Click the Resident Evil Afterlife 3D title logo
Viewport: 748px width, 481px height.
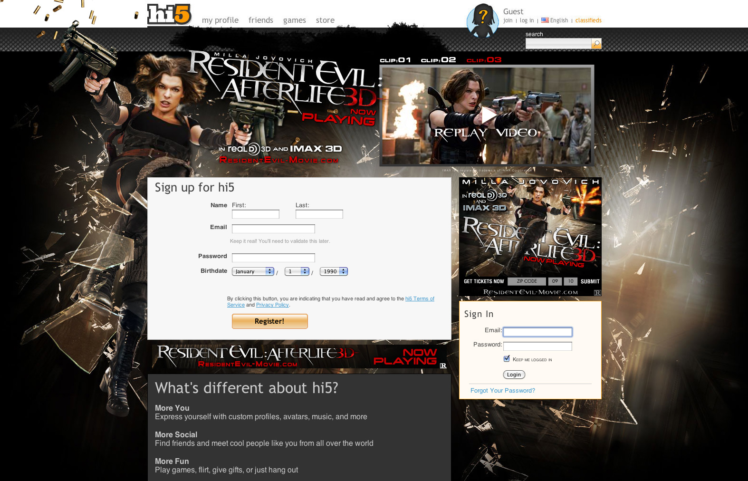coord(284,79)
